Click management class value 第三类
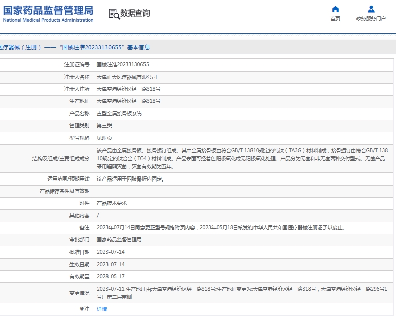 (x=104, y=126)
